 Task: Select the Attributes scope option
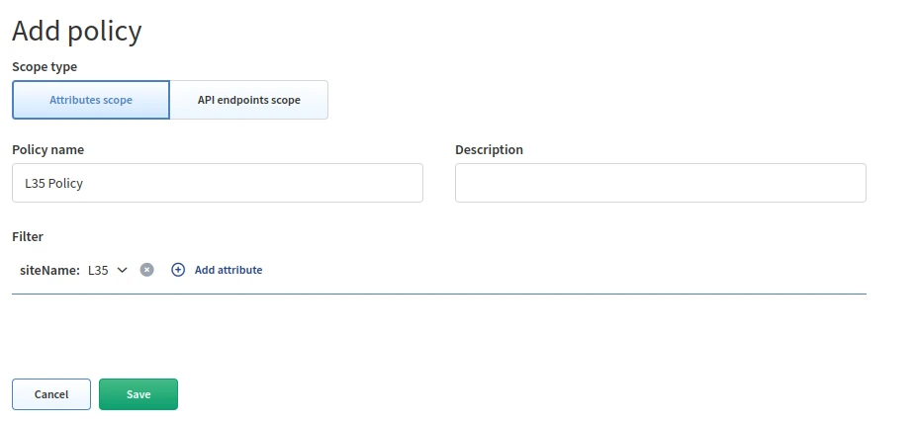[91, 100]
